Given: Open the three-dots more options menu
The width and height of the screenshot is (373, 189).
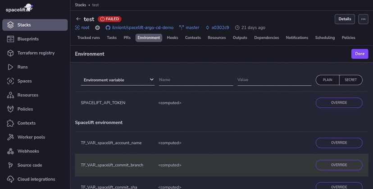Looking at the screenshot, I should [x=363, y=19].
